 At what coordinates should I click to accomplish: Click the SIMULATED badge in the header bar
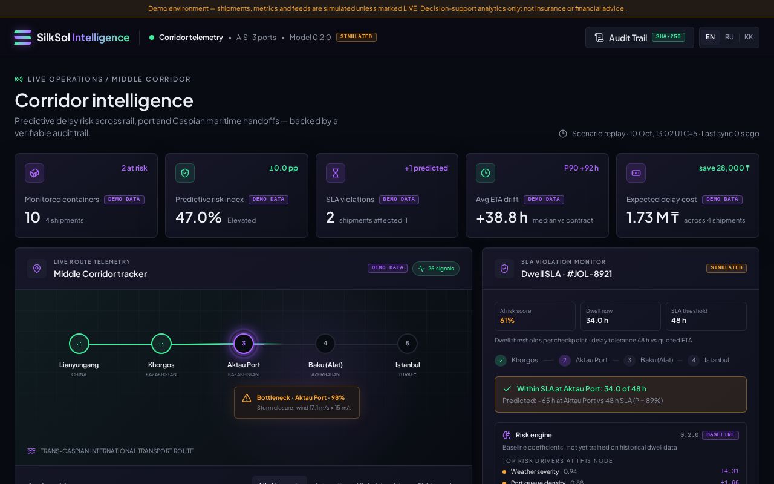point(356,37)
